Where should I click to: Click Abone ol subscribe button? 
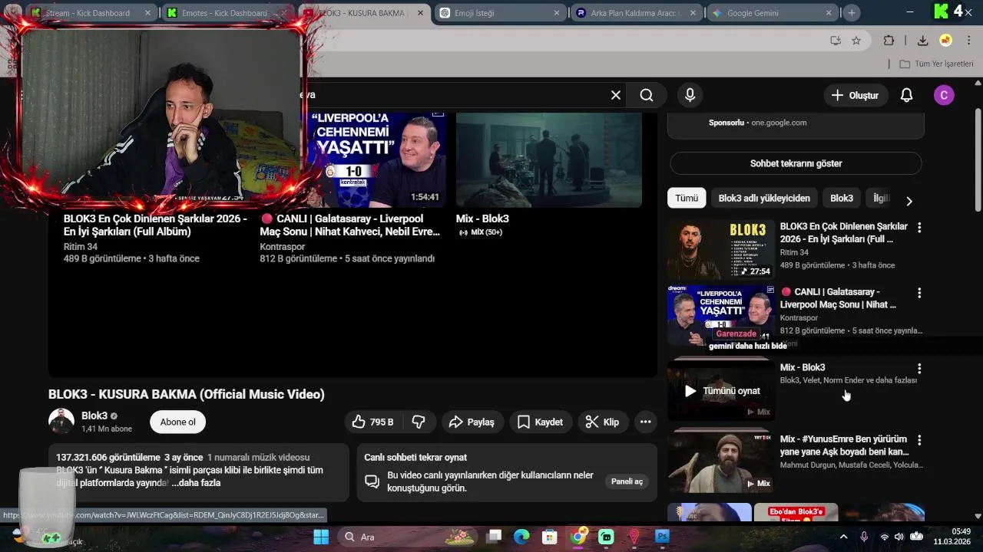pyautogui.click(x=178, y=422)
